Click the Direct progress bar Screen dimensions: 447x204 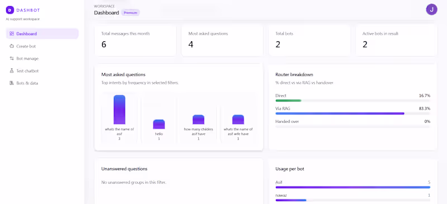(353, 101)
